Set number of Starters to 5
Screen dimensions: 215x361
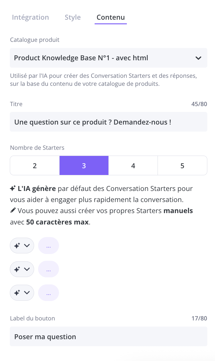[x=182, y=166]
